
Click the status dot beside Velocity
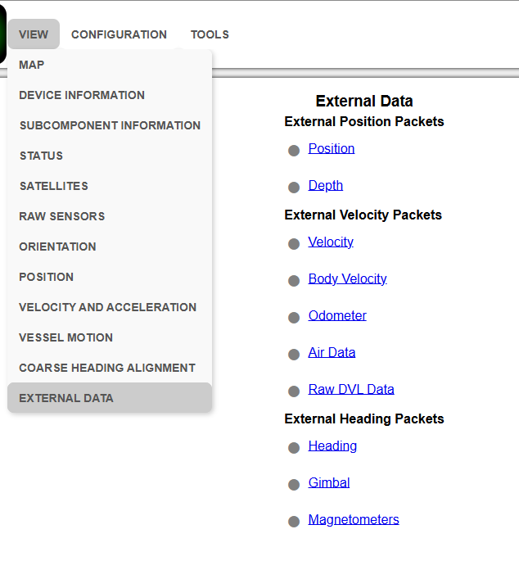(294, 244)
